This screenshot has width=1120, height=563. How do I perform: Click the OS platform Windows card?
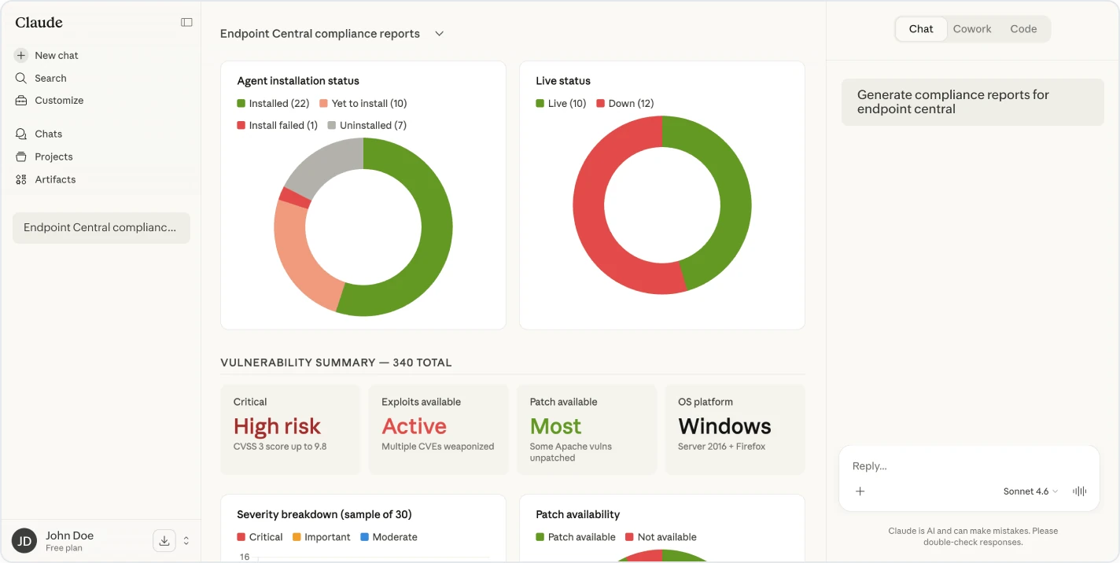[x=735, y=429]
